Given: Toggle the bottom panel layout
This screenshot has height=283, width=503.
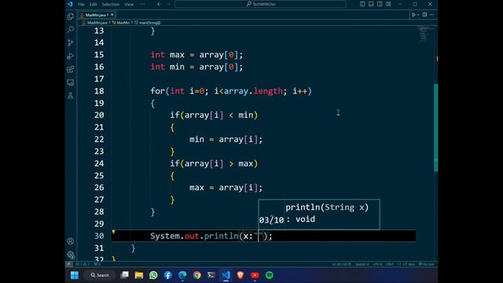Looking at the screenshot, I should 371,4.
